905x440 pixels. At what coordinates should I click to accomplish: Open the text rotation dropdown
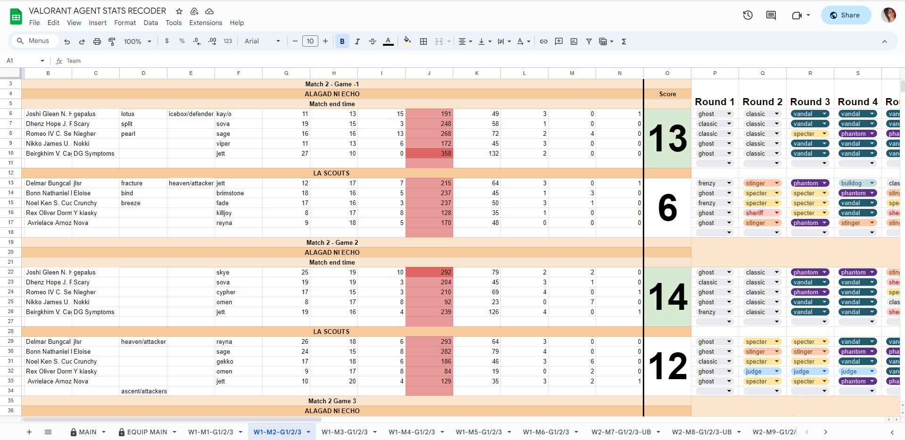pyautogui.click(x=523, y=42)
